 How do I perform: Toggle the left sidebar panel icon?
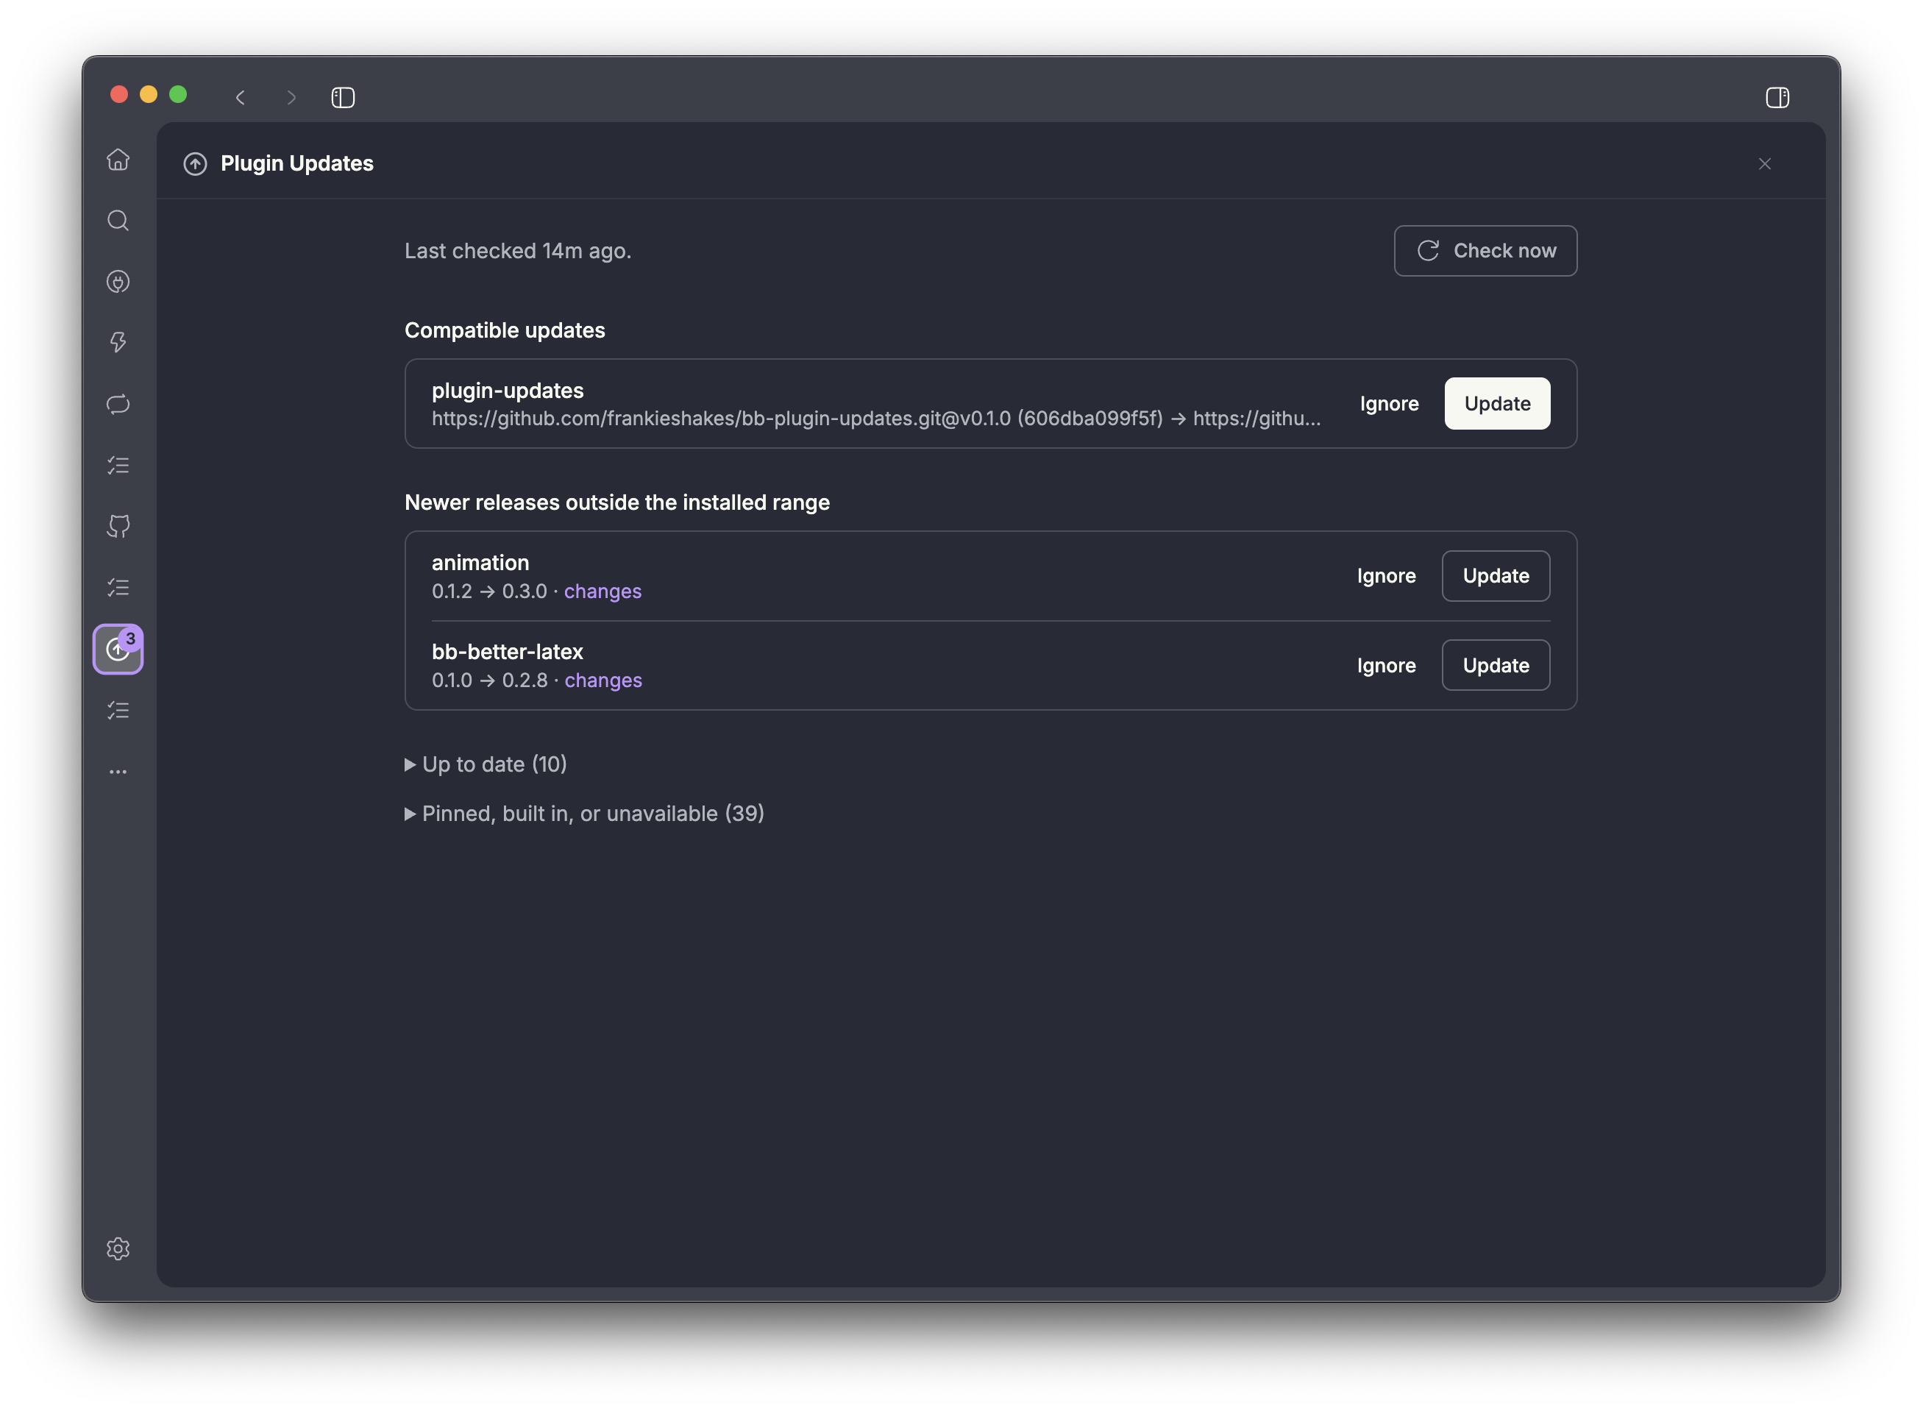[x=344, y=97]
